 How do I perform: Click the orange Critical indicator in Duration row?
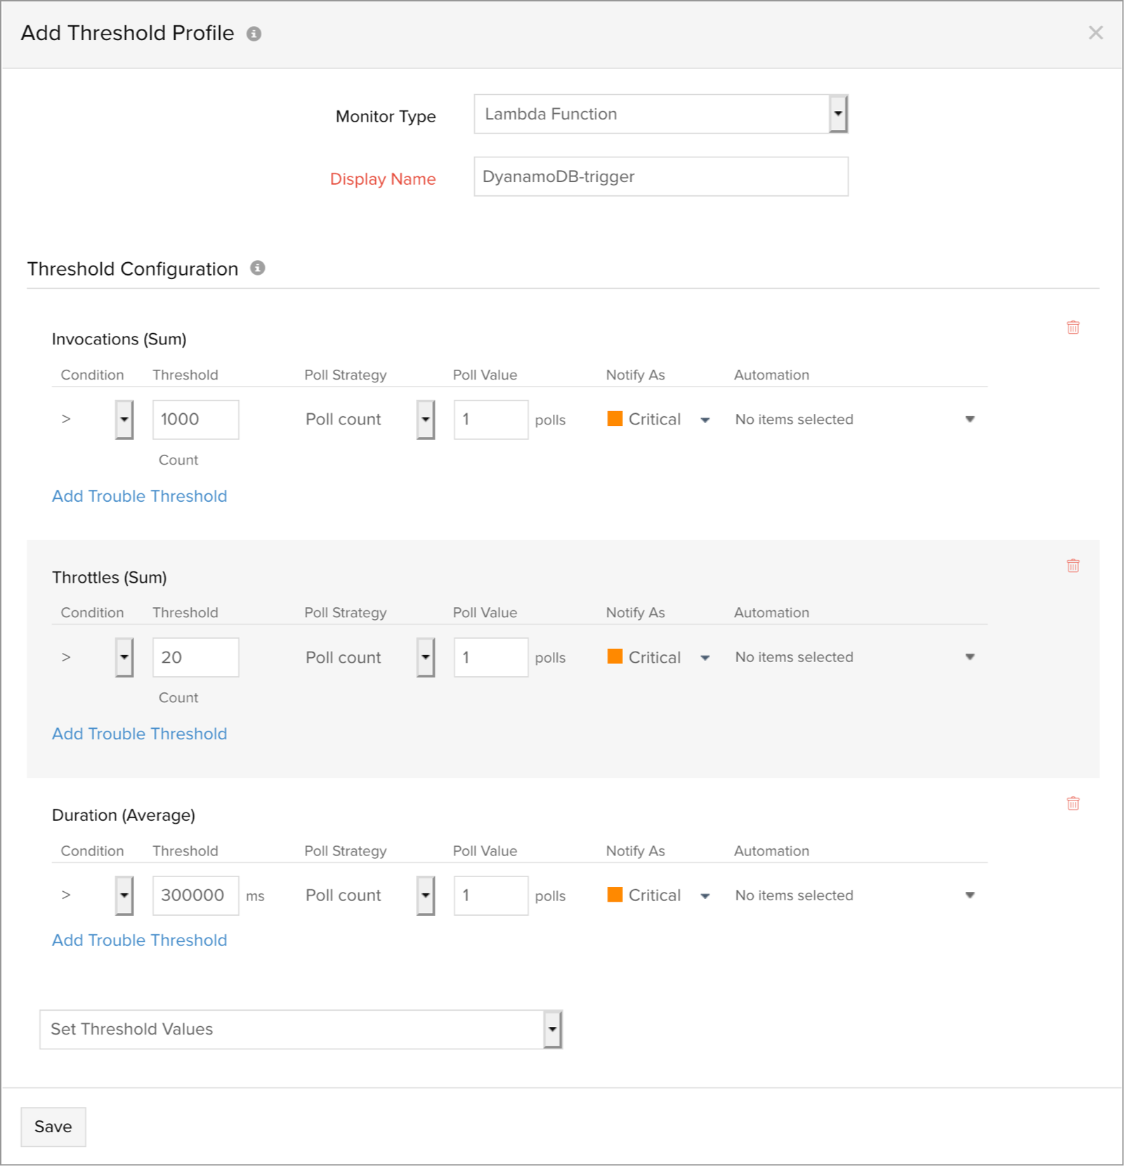(x=615, y=895)
